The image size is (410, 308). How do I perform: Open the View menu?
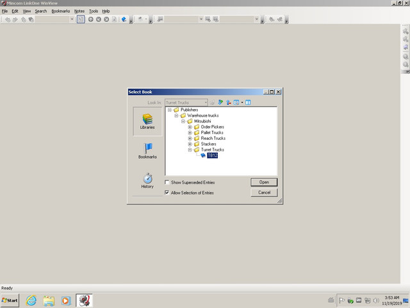tap(27, 11)
